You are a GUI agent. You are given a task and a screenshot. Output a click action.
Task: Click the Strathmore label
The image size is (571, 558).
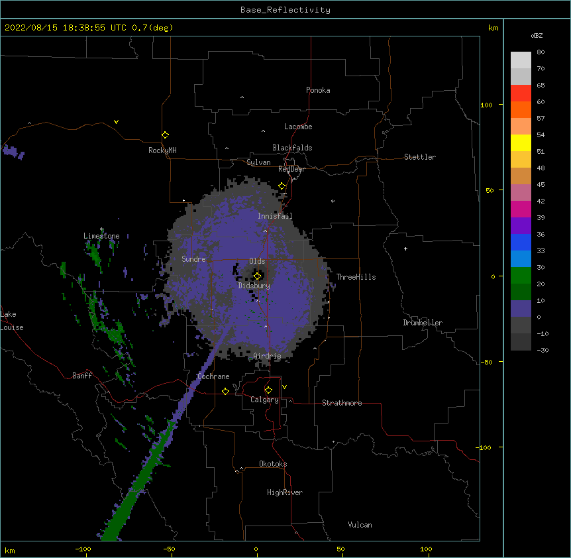pos(342,403)
